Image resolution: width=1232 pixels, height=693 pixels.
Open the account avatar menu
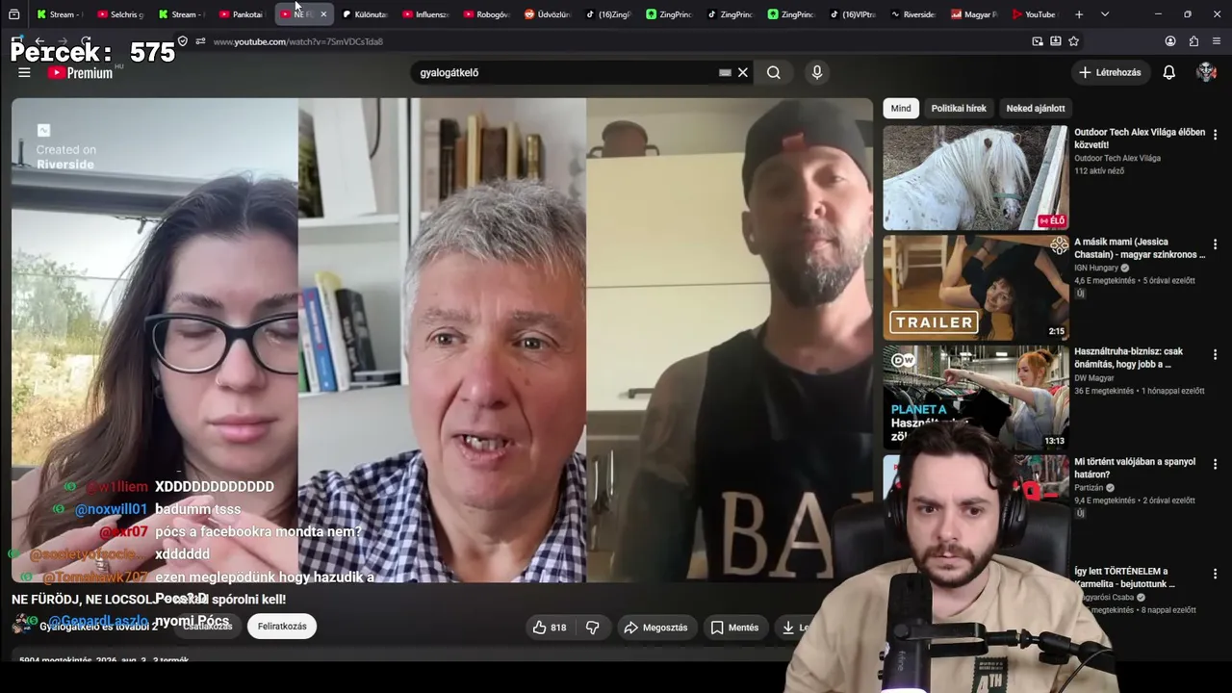click(1206, 72)
